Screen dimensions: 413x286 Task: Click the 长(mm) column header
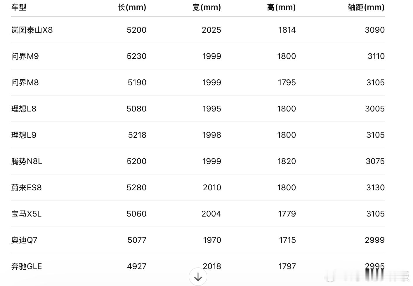click(x=132, y=7)
